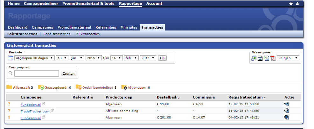The image size is (314, 129).
Task: Open end month dropdown showing feb
Action: click(131, 58)
